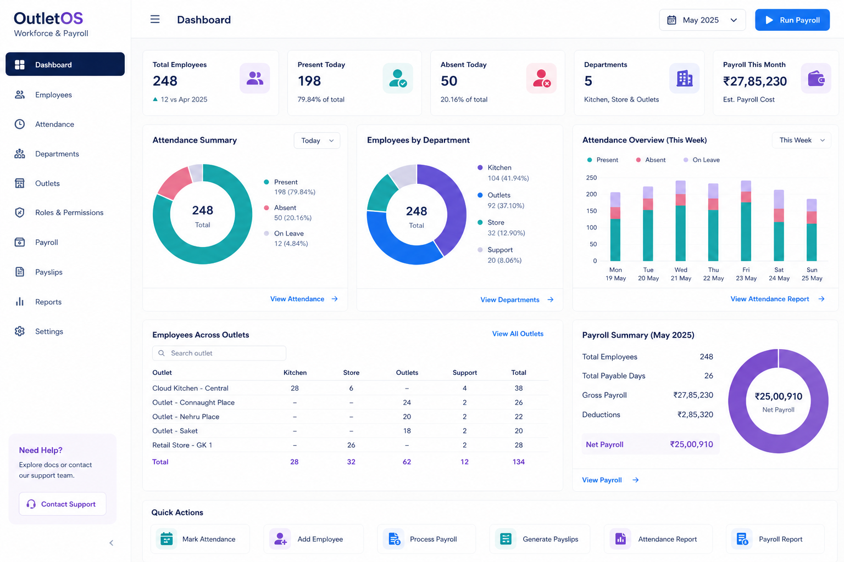844x562 pixels.
Task: Click the Retail Store - GK 1 row name
Action: coord(182,445)
